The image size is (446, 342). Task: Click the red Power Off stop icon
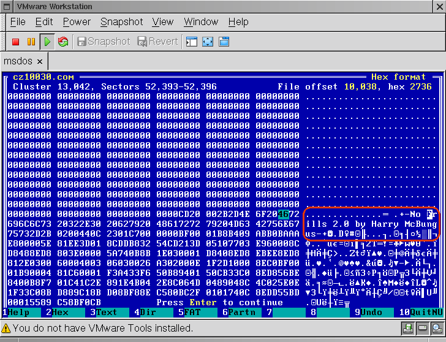point(16,42)
